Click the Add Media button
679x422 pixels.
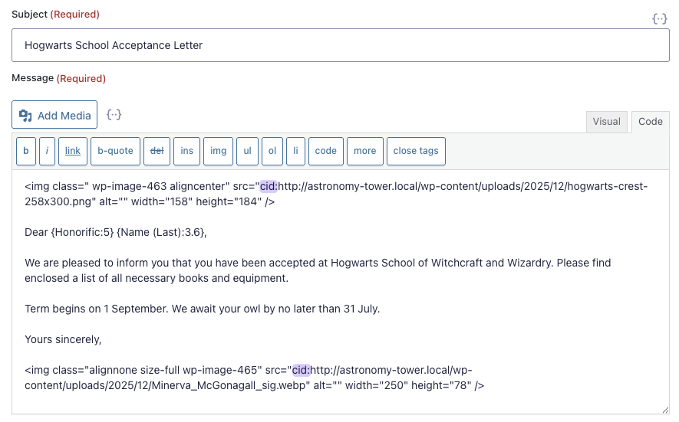[x=54, y=116]
